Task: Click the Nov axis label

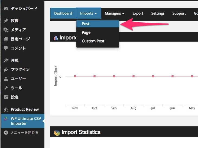Action: (75, 108)
